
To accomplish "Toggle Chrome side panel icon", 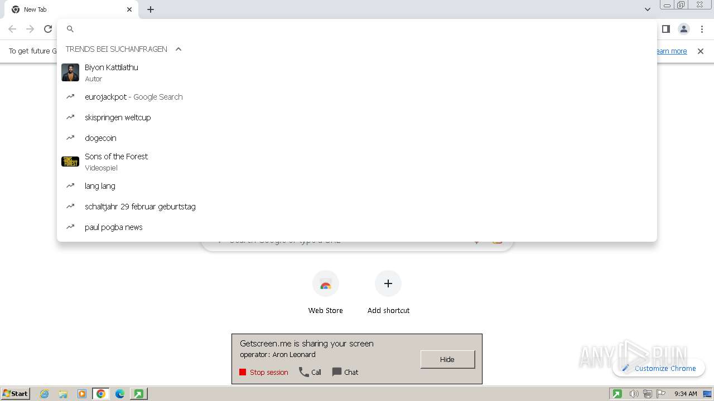I will [x=665, y=29].
